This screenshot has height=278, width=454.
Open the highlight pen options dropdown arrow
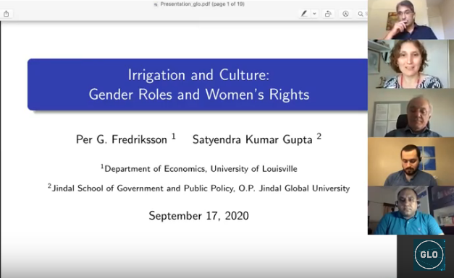coord(314,14)
